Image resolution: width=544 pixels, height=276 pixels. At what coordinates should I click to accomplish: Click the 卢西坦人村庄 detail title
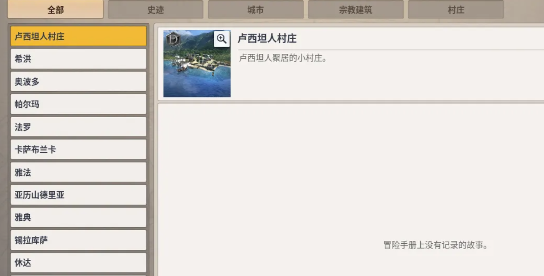pyautogui.click(x=267, y=39)
